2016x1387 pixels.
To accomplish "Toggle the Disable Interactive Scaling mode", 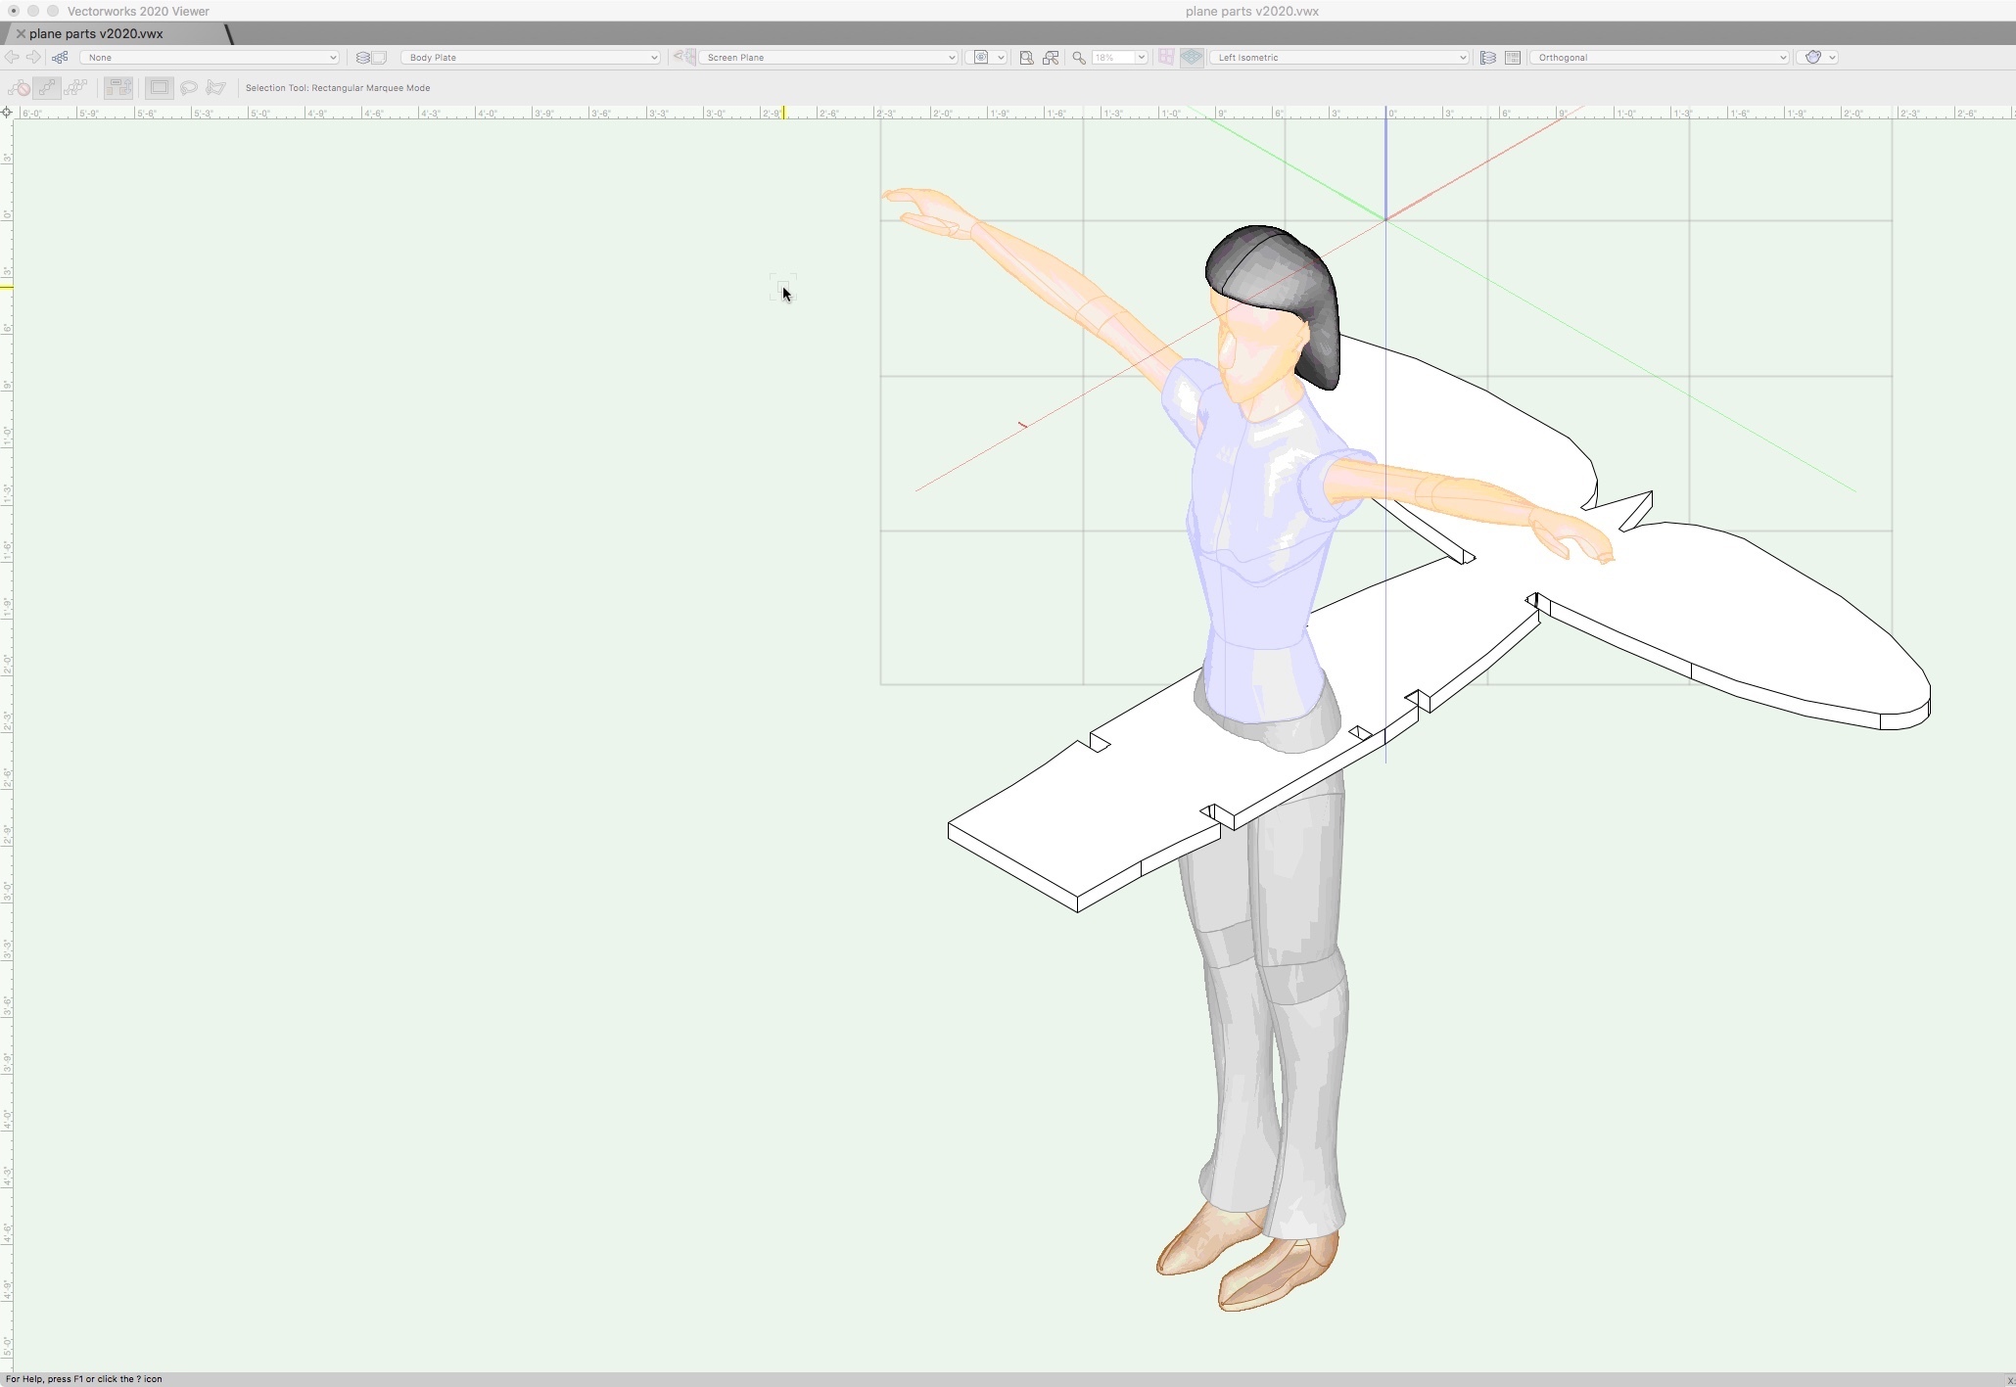I will click(x=19, y=88).
